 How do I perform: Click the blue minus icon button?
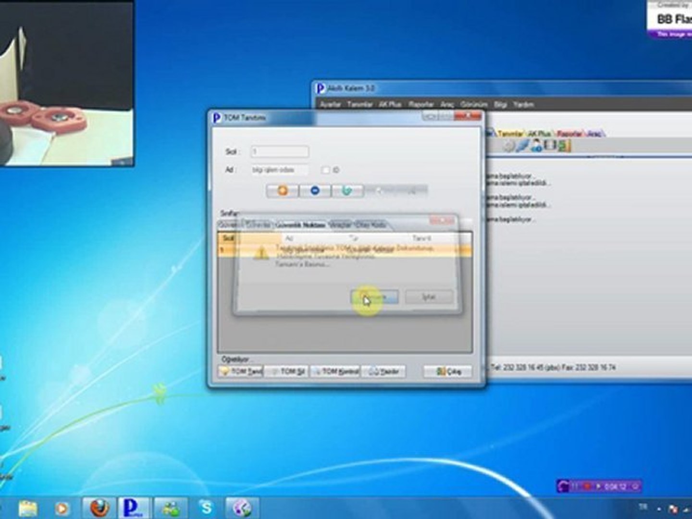click(x=315, y=191)
